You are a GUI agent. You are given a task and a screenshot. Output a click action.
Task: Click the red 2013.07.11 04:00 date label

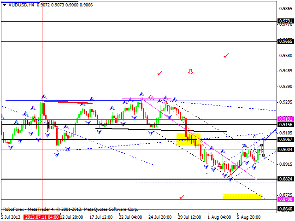42,217
